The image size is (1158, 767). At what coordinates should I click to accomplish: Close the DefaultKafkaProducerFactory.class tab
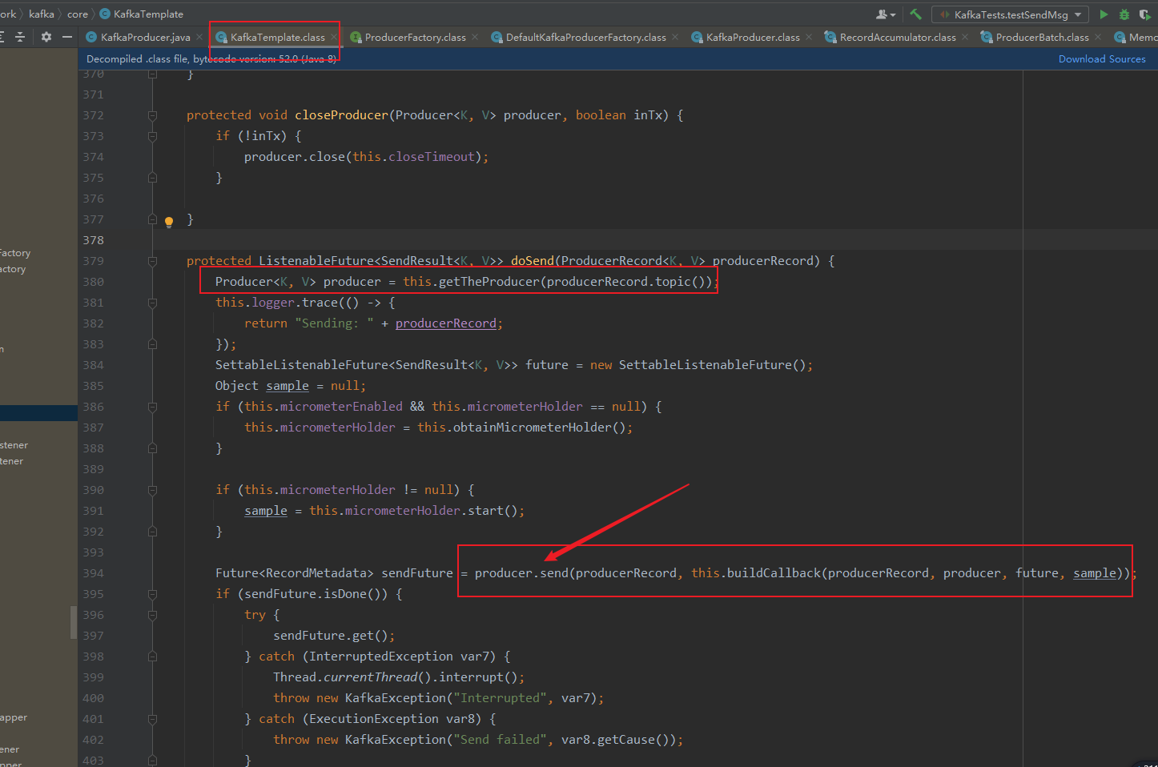675,37
